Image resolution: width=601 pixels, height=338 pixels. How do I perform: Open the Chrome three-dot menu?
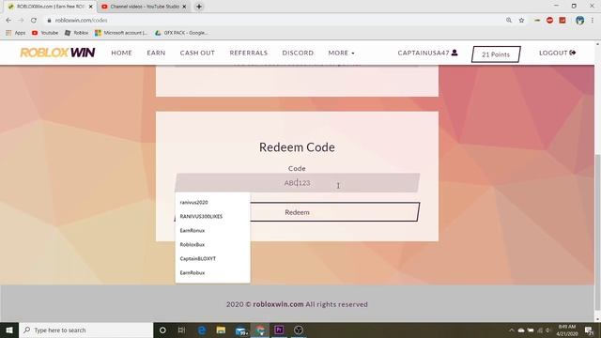pos(593,21)
